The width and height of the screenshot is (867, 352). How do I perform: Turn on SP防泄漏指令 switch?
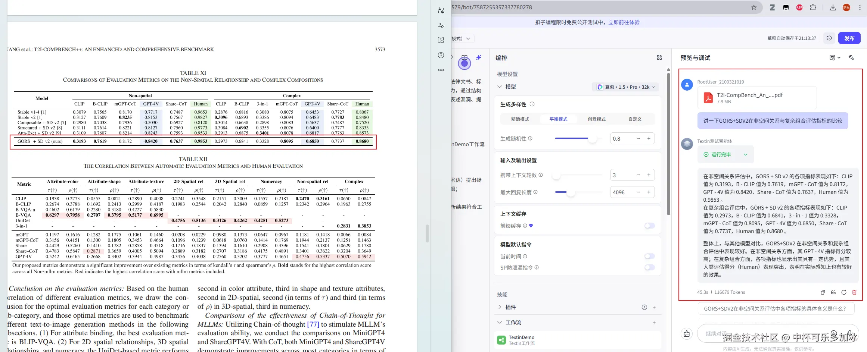(649, 267)
